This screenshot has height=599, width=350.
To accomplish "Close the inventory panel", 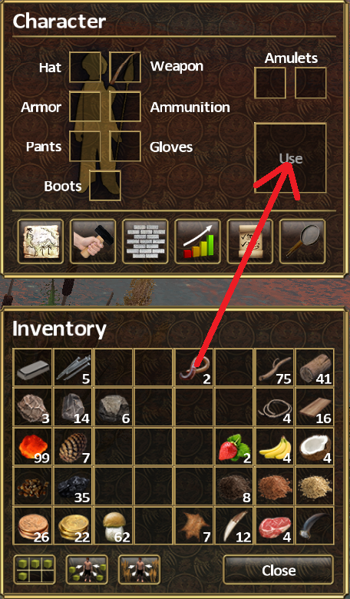I will pos(279,571).
